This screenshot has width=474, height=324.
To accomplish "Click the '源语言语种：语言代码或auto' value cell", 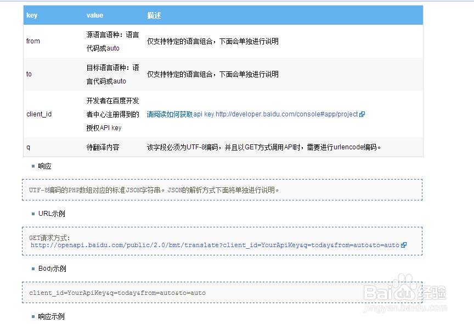I will pos(112,41).
